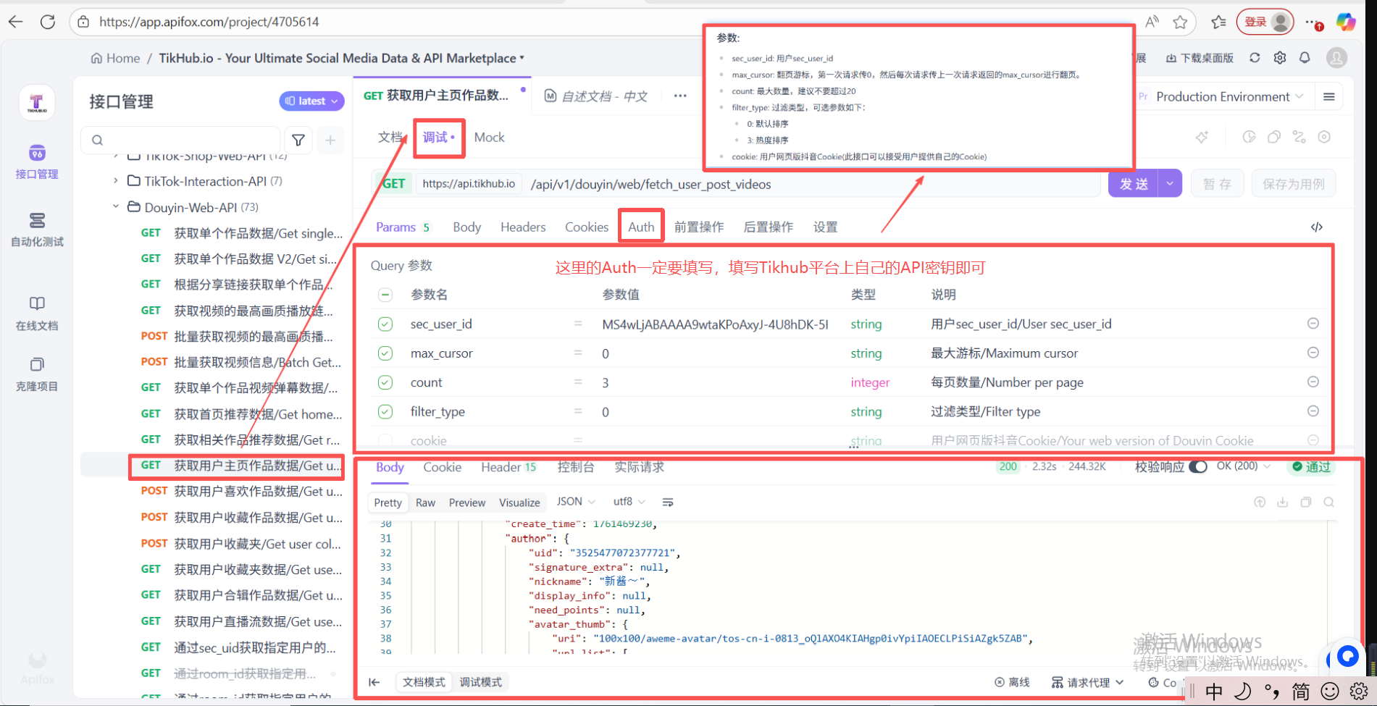Click the 发送 send button
Screen dimensions: 1377x706
pos(1133,184)
